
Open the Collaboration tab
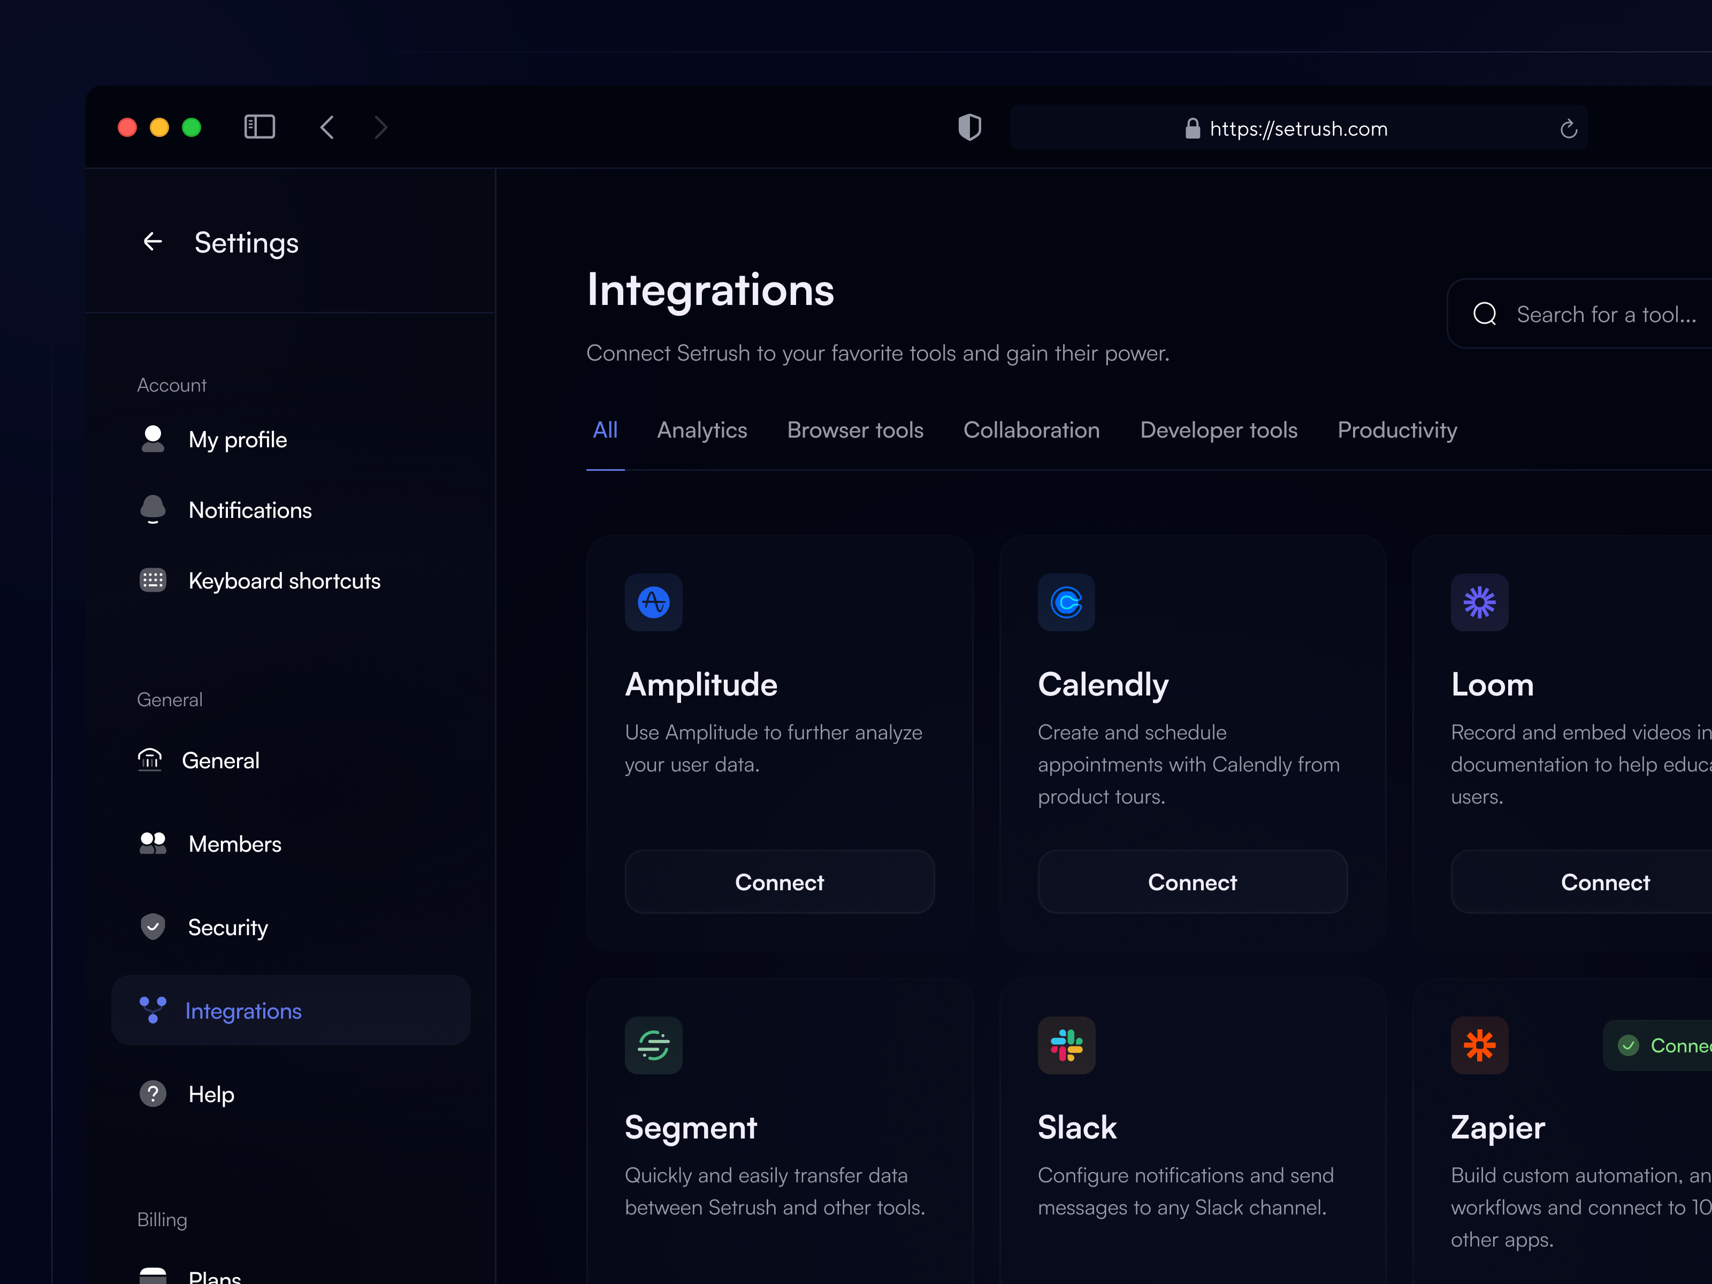1031,430
